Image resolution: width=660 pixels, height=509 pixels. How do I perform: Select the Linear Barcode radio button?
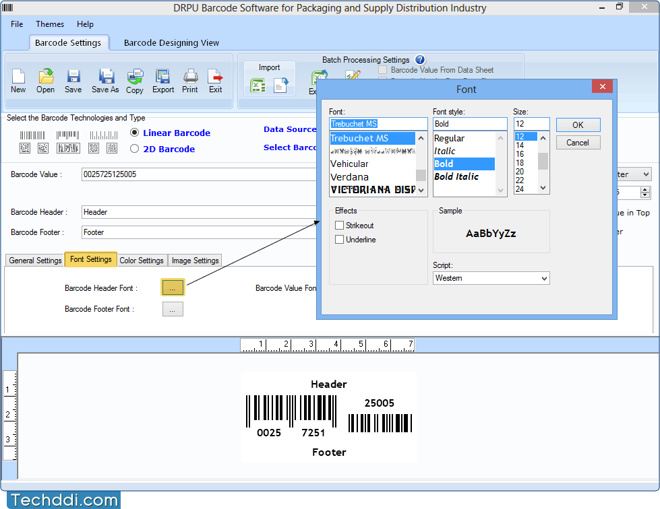(x=134, y=133)
